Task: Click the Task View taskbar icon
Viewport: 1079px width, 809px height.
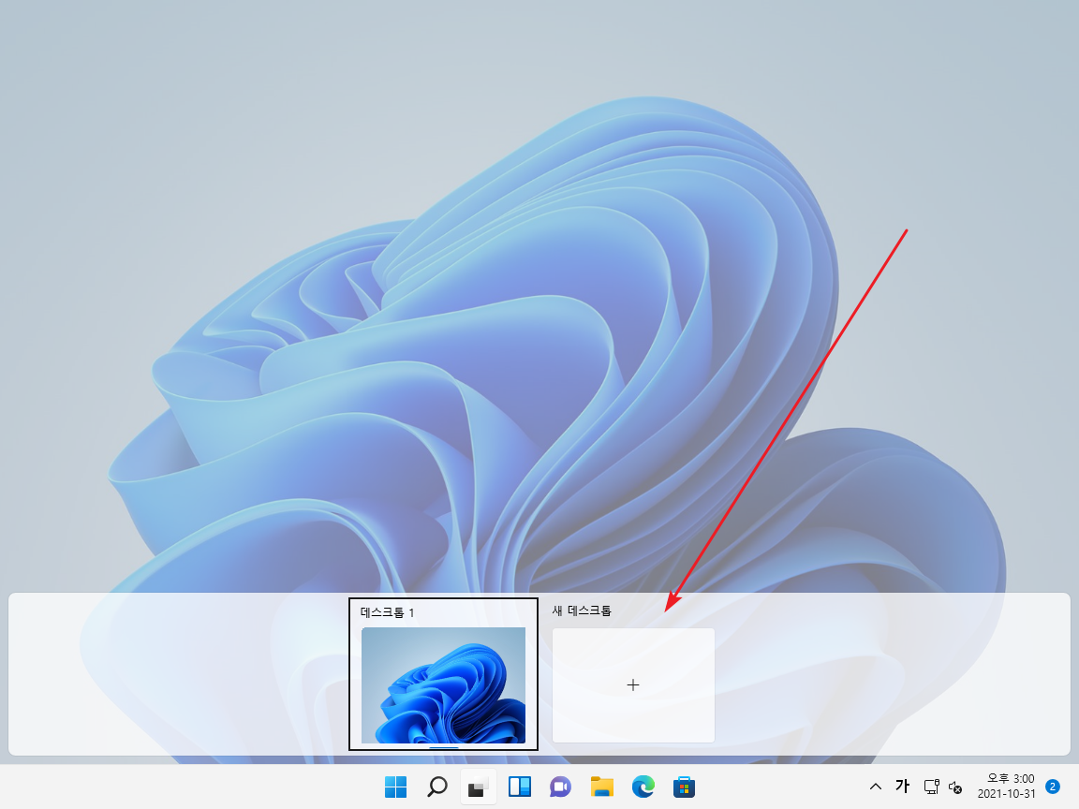Action: [x=479, y=787]
